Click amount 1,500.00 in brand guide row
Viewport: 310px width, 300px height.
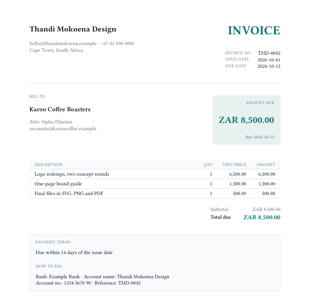pyautogui.click(x=267, y=184)
